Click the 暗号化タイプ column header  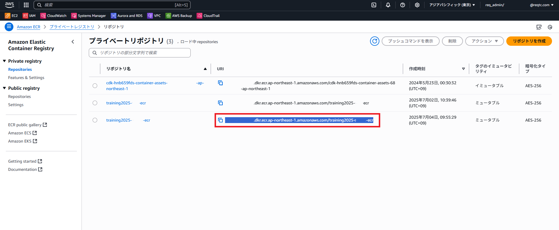click(535, 69)
